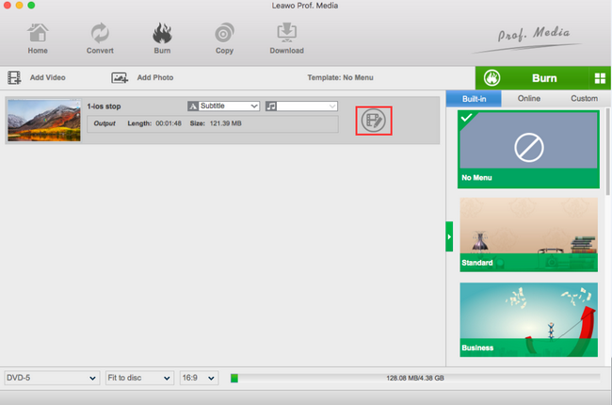
Task: Select the No Menu template
Action: point(528,149)
